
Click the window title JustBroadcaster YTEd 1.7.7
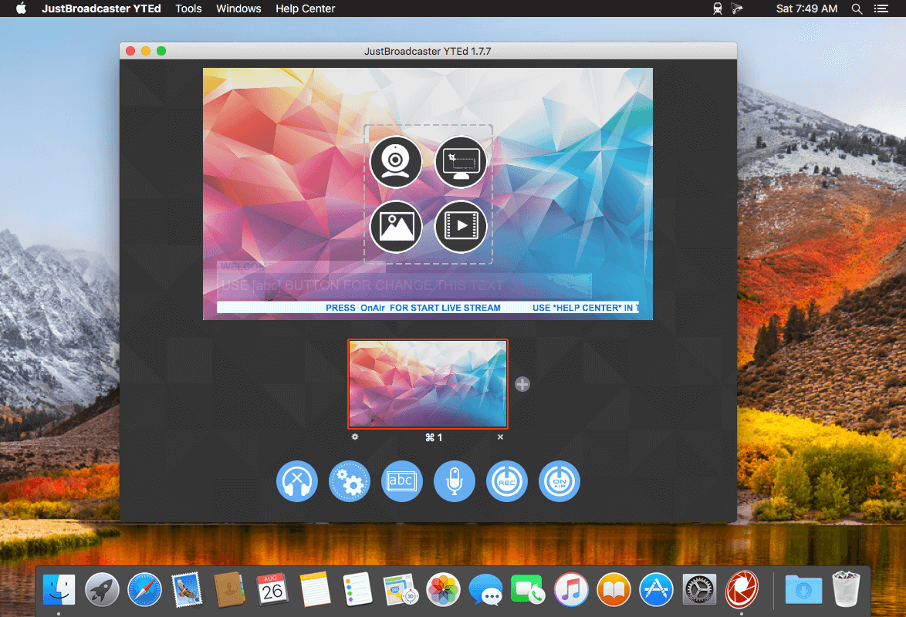click(x=428, y=51)
